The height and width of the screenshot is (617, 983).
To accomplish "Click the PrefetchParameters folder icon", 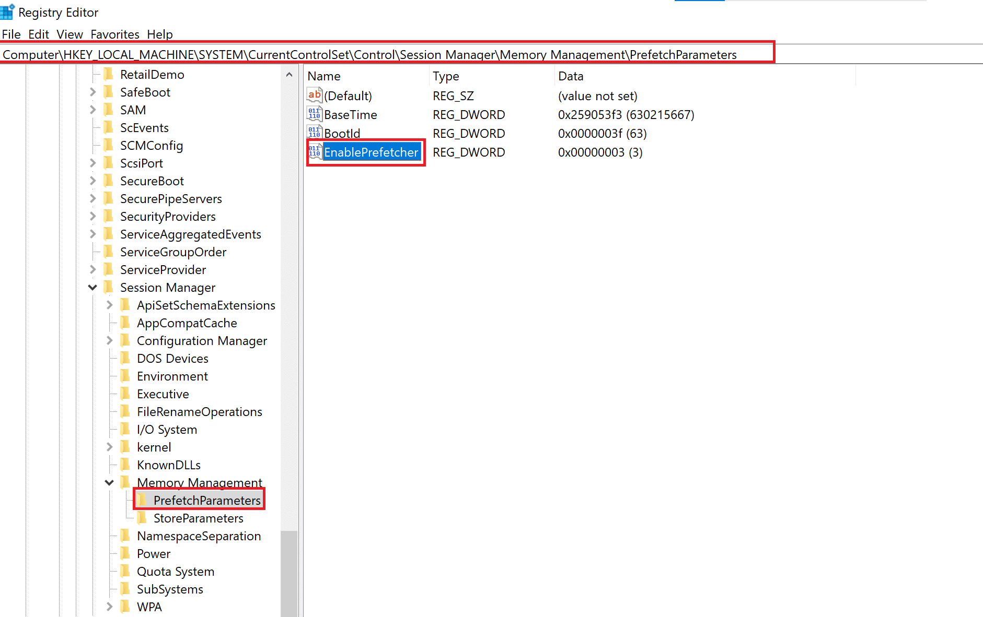I will [x=142, y=500].
